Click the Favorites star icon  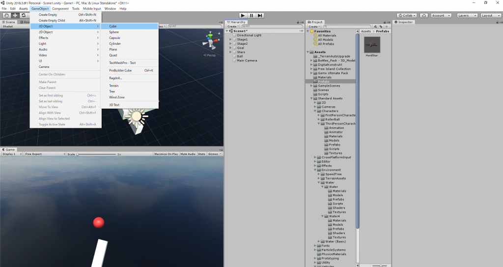[312, 31]
